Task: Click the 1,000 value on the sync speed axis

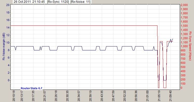Action: [x=184, y=46]
